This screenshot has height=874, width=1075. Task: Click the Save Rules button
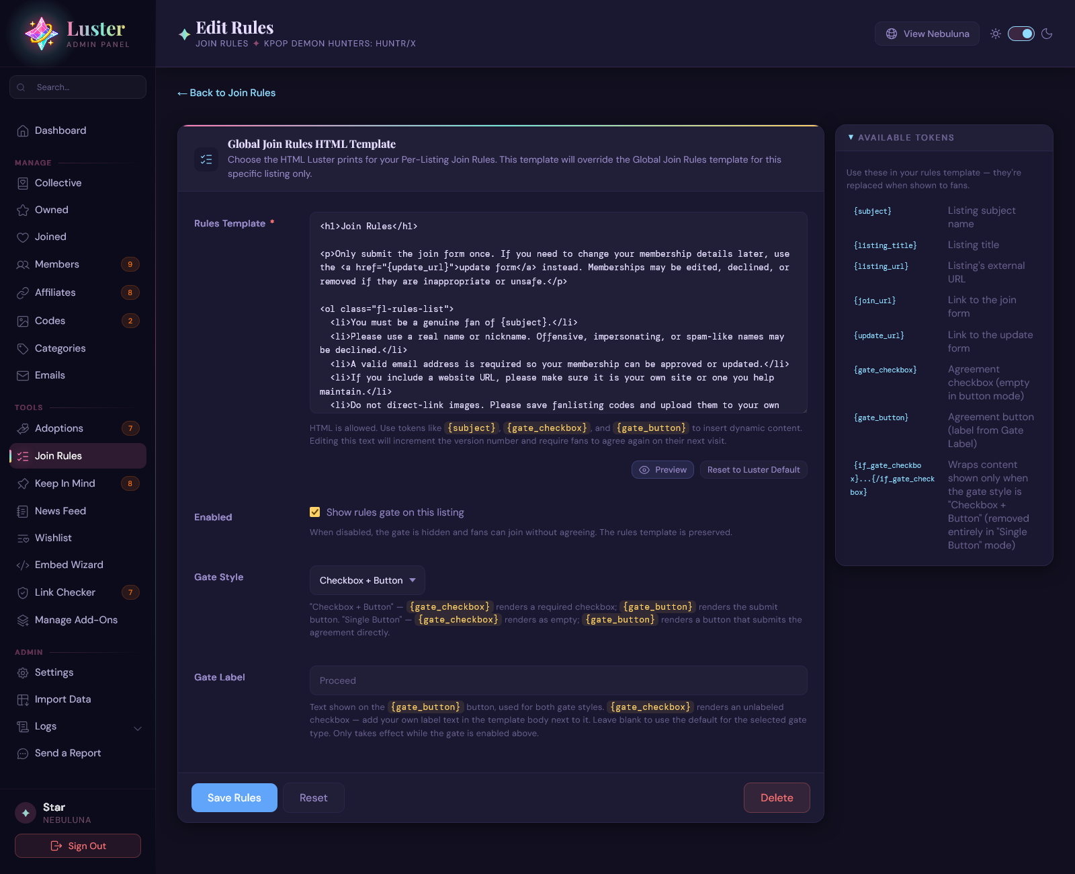click(234, 797)
